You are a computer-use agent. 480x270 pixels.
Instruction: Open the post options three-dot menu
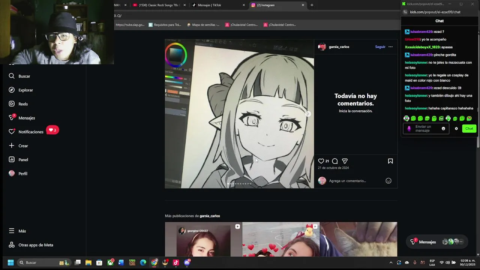coord(390,47)
